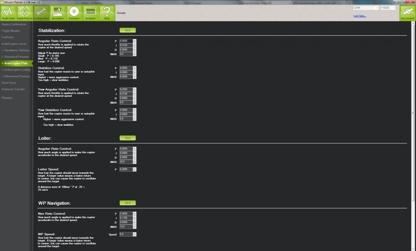Click the Loiter Speed P value field
This screenshot has width=416, height=251.
[x=126, y=169]
